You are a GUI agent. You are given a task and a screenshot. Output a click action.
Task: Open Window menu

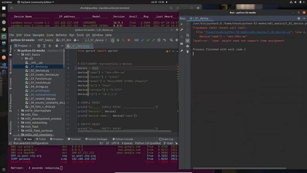[97, 35]
